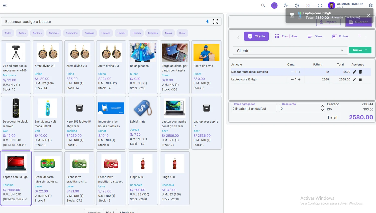Switch to the Cliente tab
The width and height of the screenshot is (376, 213).
(x=256, y=36)
